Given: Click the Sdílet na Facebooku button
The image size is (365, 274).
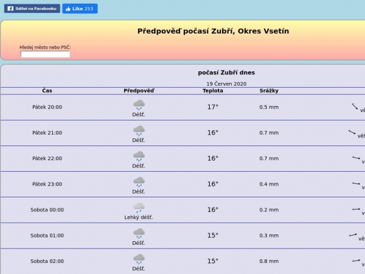Looking at the screenshot, I should [x=32, y=9].
